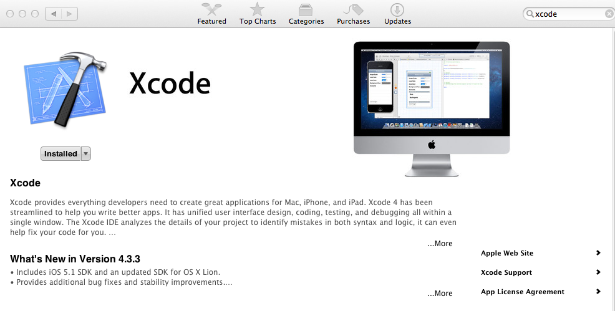The height and width of the screenshot is (311, 615).
Task: Check the Updates section
Action: 397,14
